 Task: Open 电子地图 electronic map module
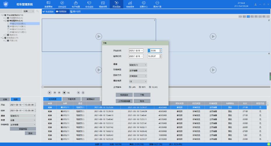(x=76, y=4)
